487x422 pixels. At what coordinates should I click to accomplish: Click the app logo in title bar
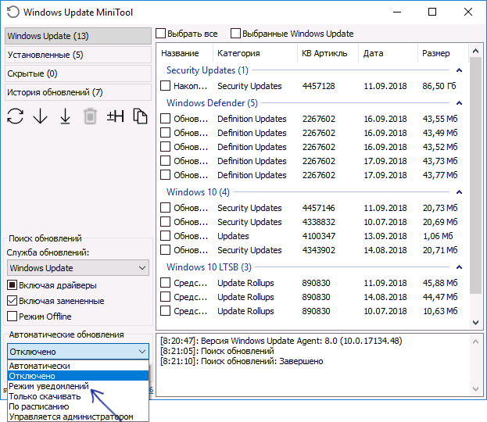(13, 12)
